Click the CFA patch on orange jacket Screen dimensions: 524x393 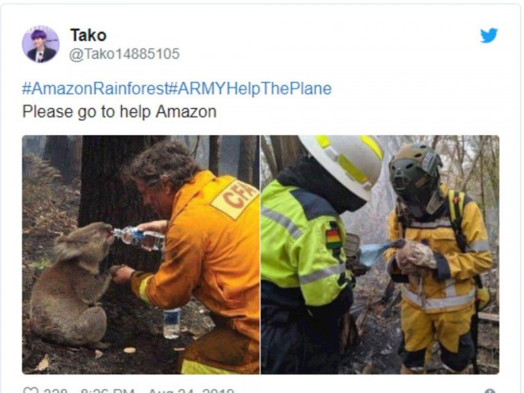(x=235, y=199)
